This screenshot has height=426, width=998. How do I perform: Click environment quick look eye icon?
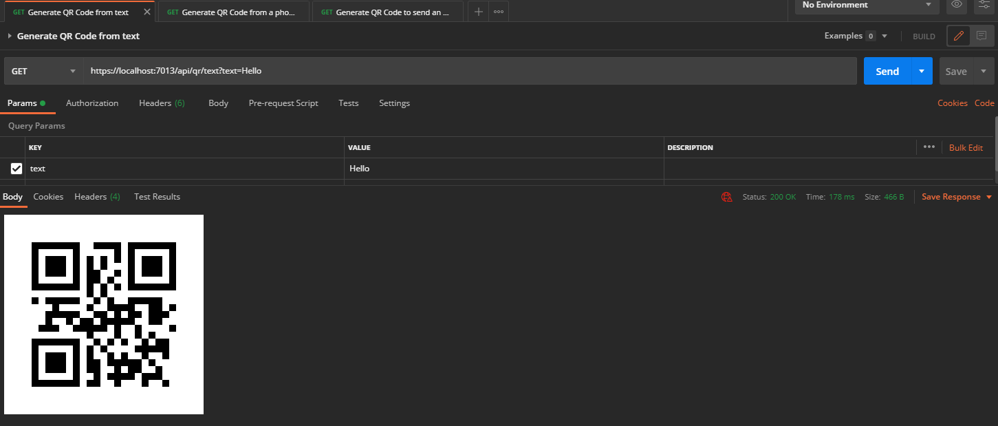pos(957,5)
